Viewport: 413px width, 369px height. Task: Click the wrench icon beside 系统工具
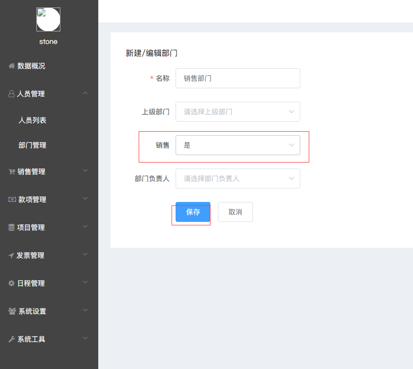[x=11, y=339]
